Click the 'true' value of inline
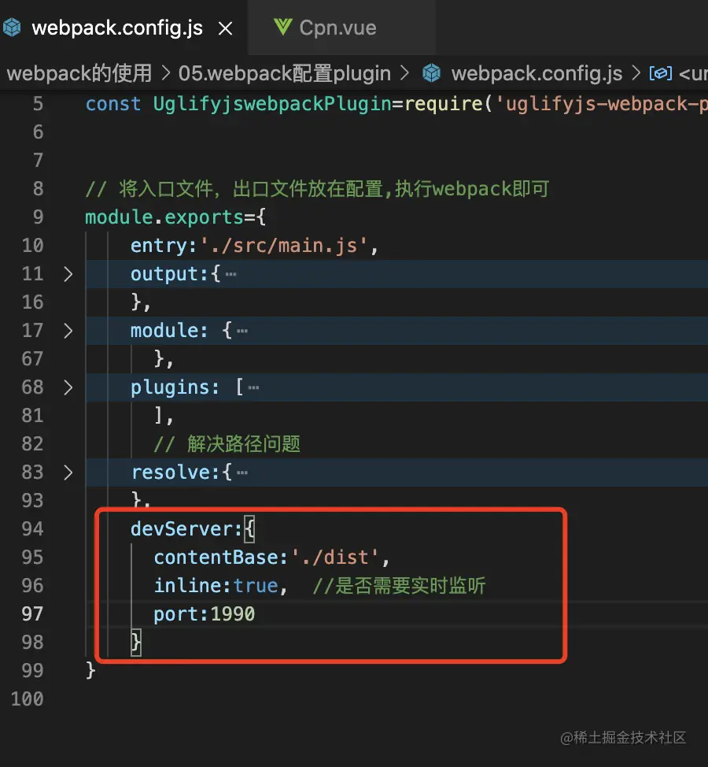Screen dimensions: 708x767 256,586
